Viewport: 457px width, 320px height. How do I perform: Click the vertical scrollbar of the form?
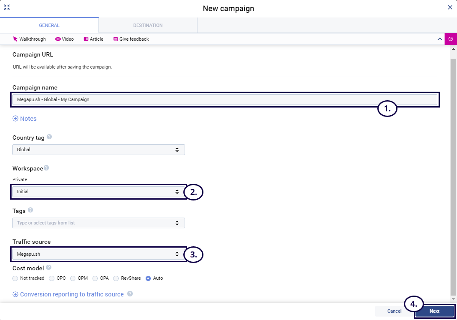coord(453,171)
